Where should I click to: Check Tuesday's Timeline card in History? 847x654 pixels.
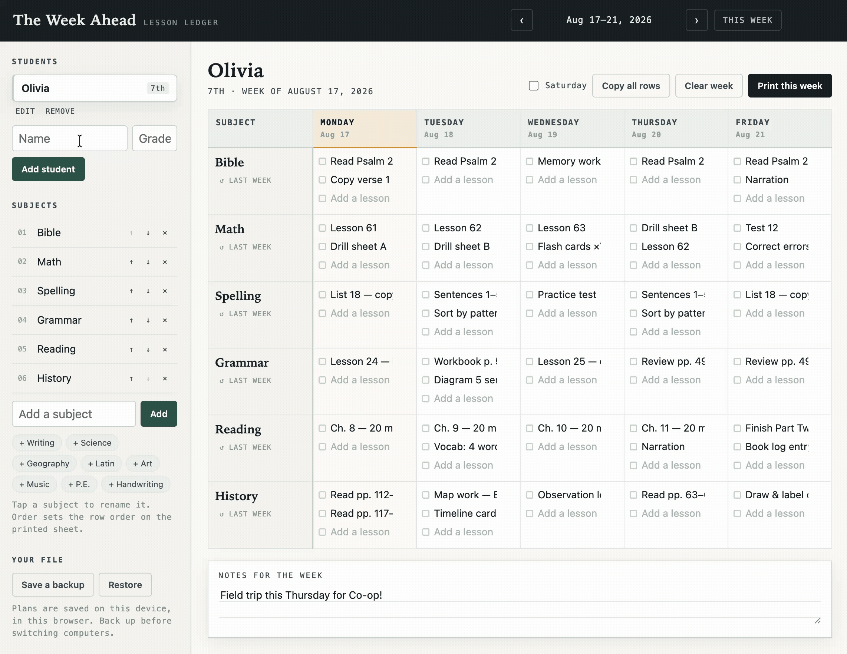click(x=425, y=513)
